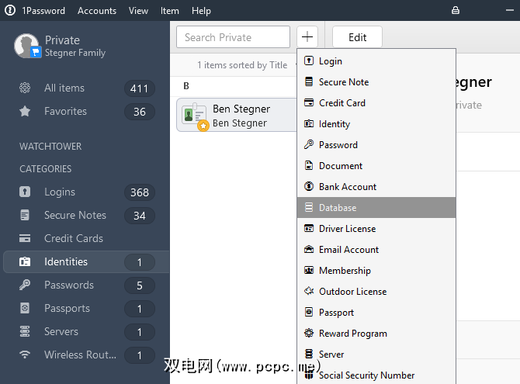This screenshot has width=520, height=384.
Task: Select the Ben Stegner identity item
Action: 237,115
